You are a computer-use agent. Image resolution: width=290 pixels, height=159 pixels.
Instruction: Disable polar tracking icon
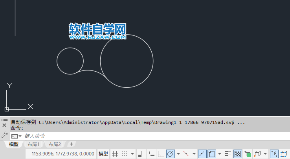pyautogui.click(x=170, y=154)
